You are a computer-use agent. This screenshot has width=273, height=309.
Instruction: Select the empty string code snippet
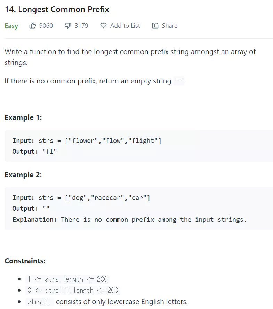[x=179, y=81]
